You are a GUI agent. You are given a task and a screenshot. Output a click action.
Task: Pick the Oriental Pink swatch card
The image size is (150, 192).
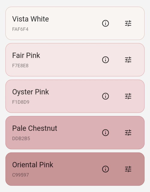75,169
